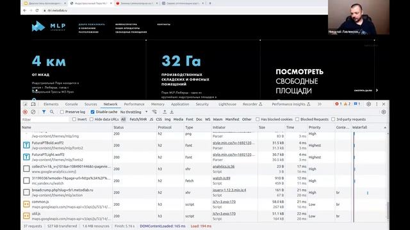
Task: Click the MLP logo
Action: coord(49,26)
